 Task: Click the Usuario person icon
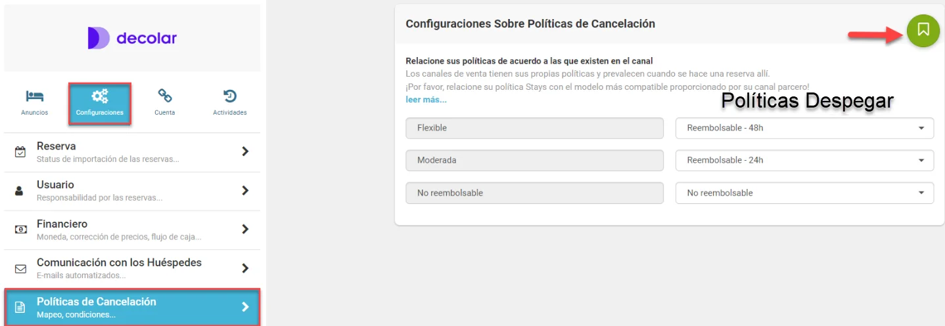20,191
